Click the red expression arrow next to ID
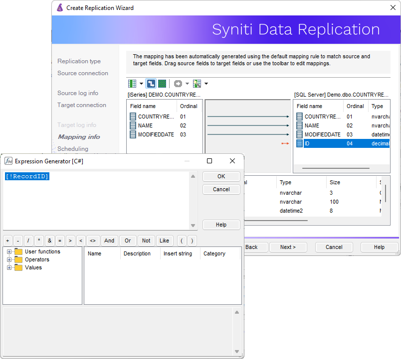The image size is (401, 359). (x=285, y=143)
